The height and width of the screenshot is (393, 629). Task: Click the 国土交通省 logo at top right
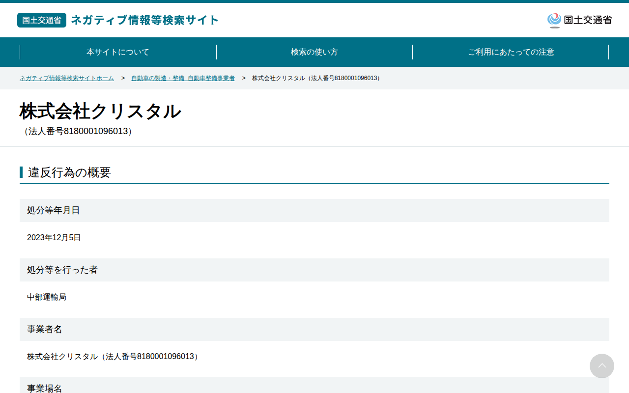[579, 20]
